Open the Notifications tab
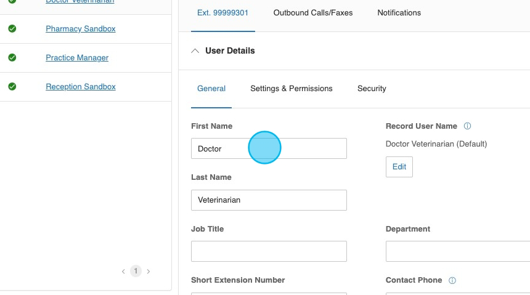This screenshot has width=530, height=295. click(x=399, y=13)
